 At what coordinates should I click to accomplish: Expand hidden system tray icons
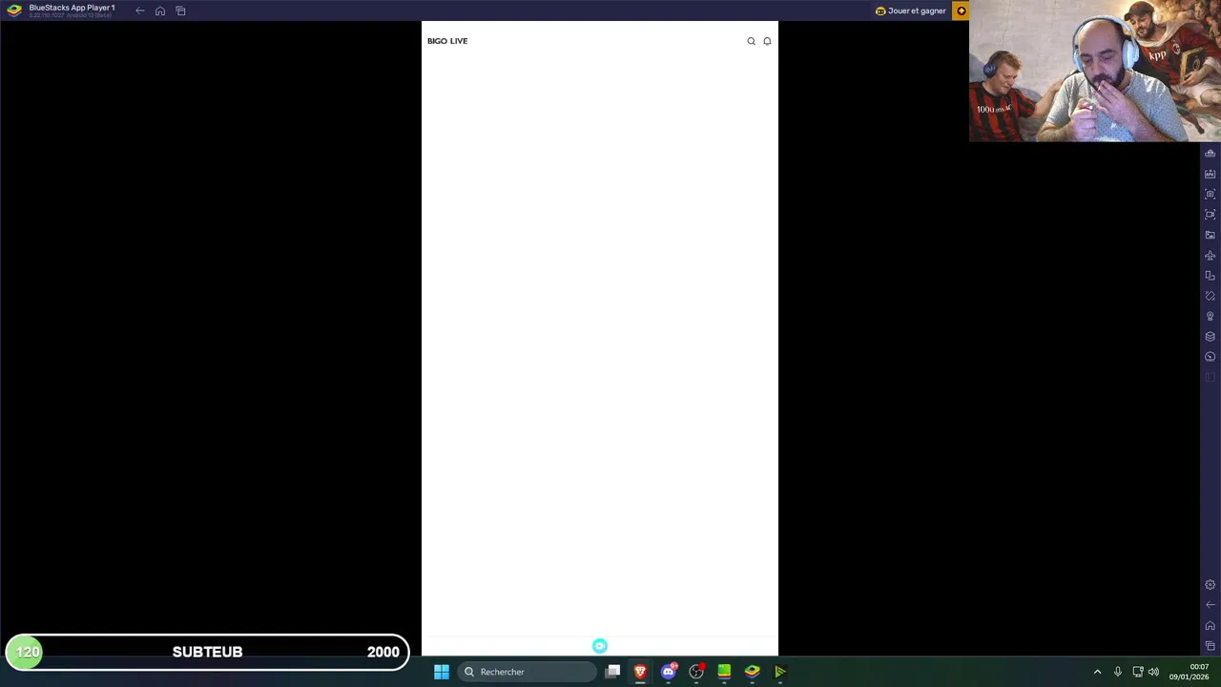tap(1097, 672)
